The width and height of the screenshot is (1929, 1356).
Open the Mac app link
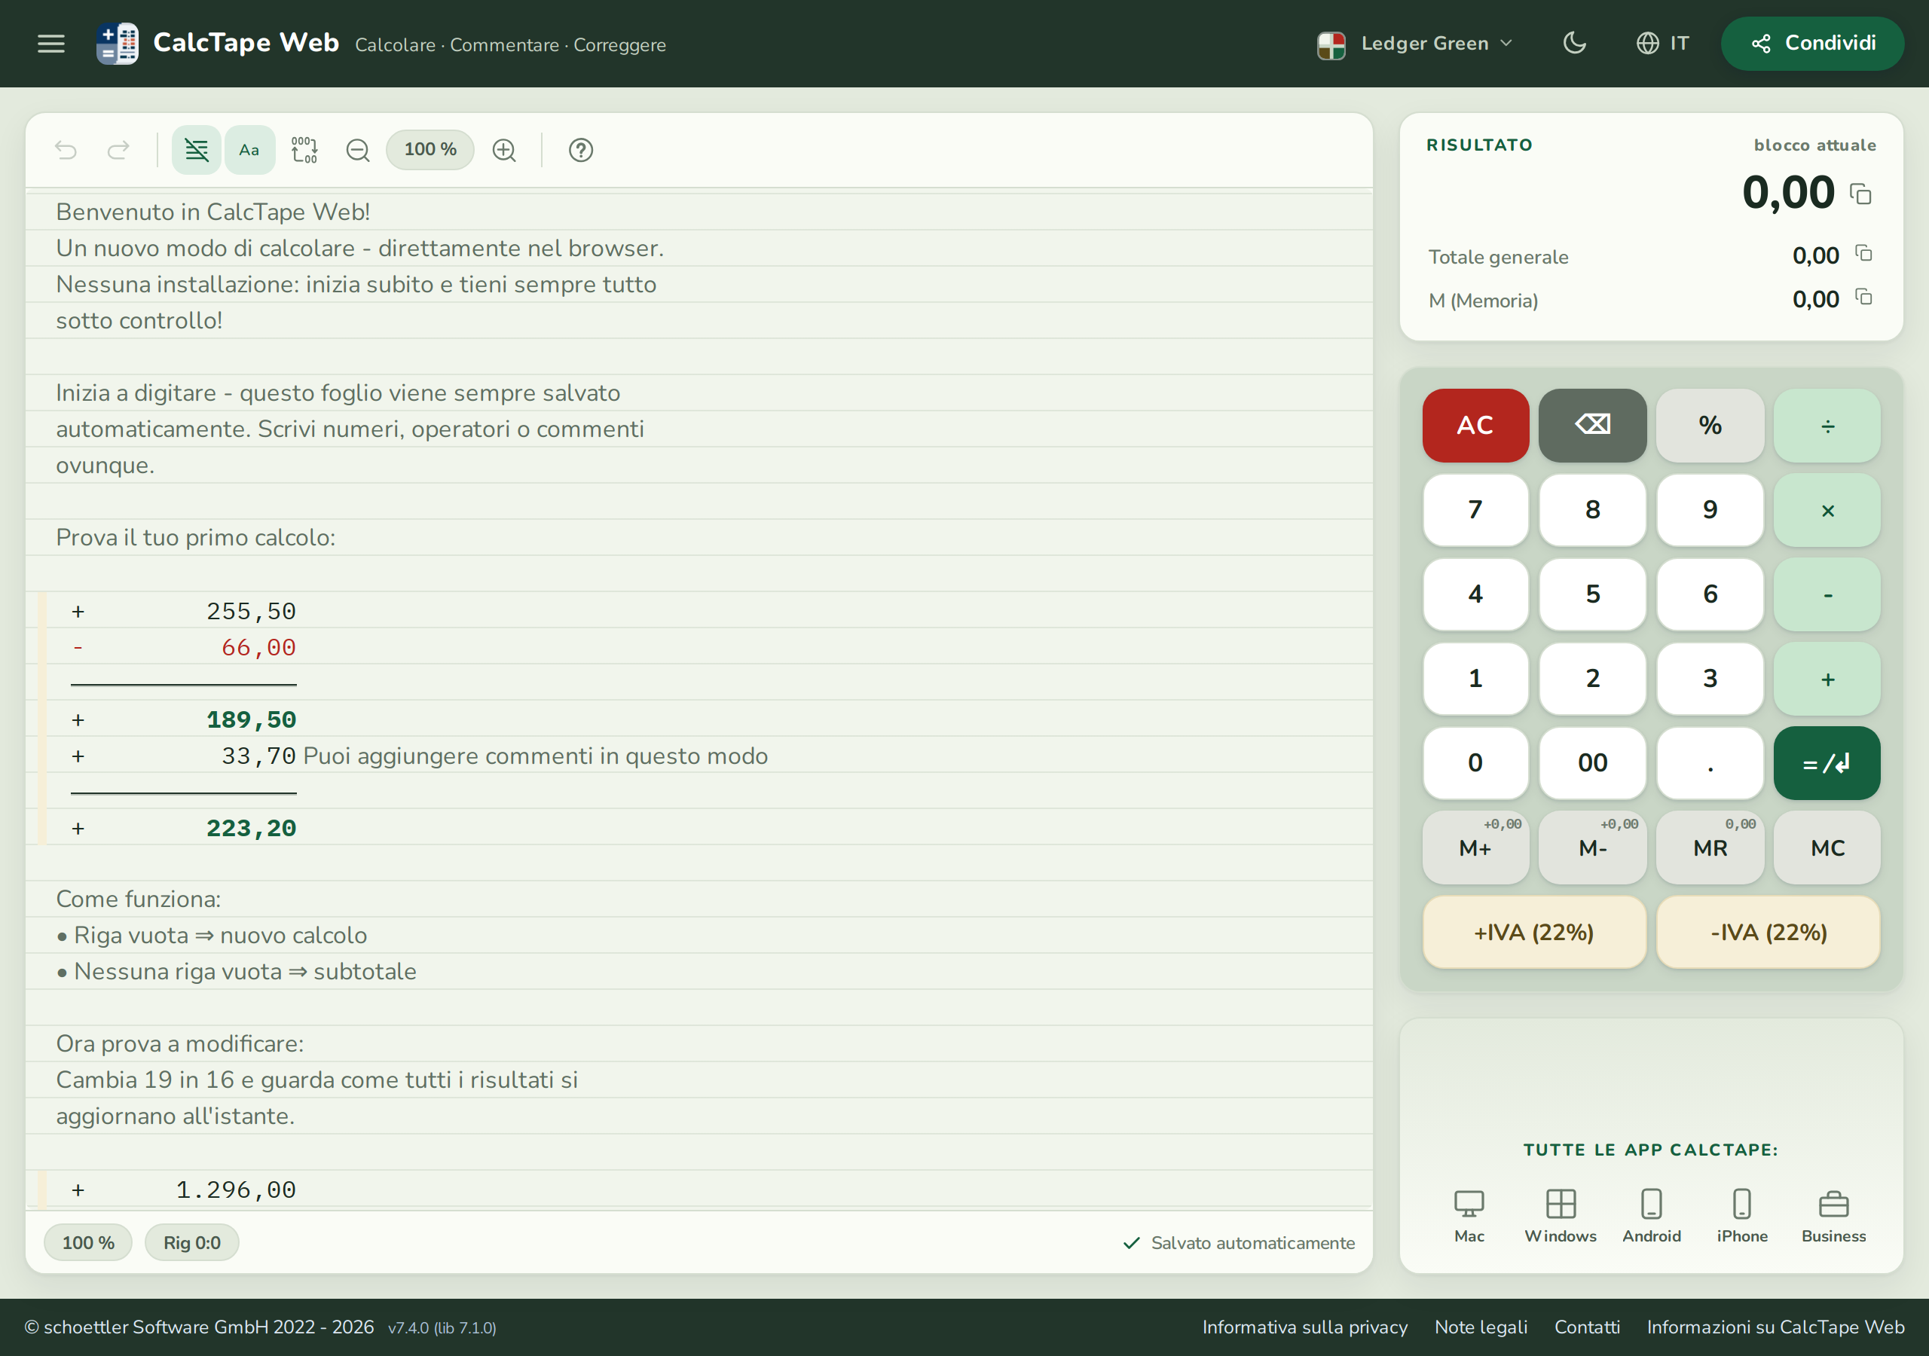point(1469,1216)
